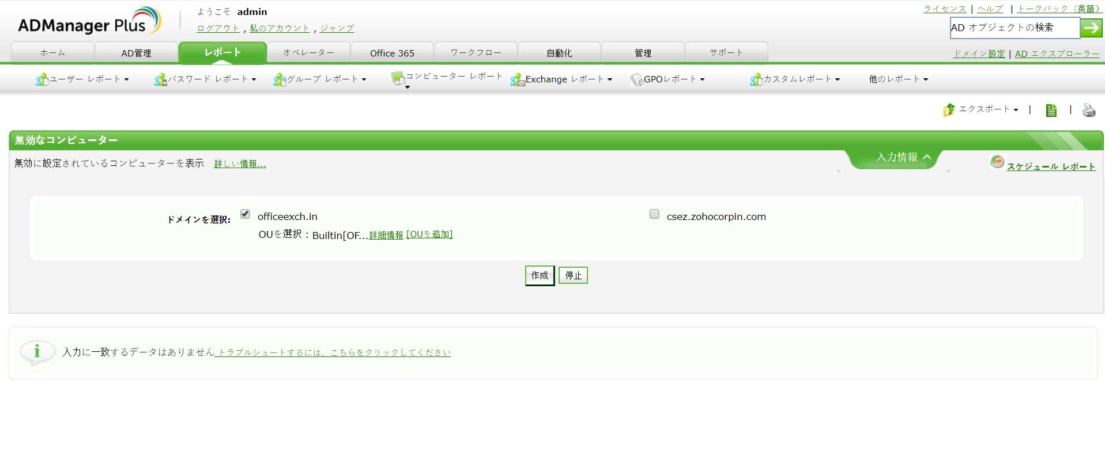
Task: Click the 詳しい情報 link
Action: pyautogui.click(x=240, y=164)
